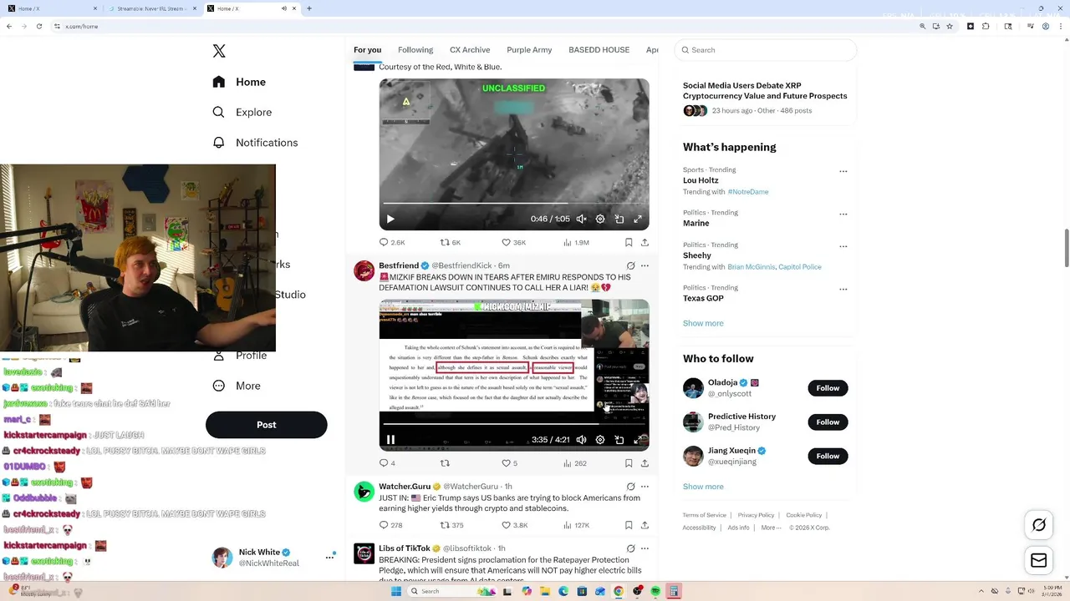Viewport: 1070px width, 601px height.
Task: Like the Bestfriend post with 5 likes
Action: click(x=509, y=463)
